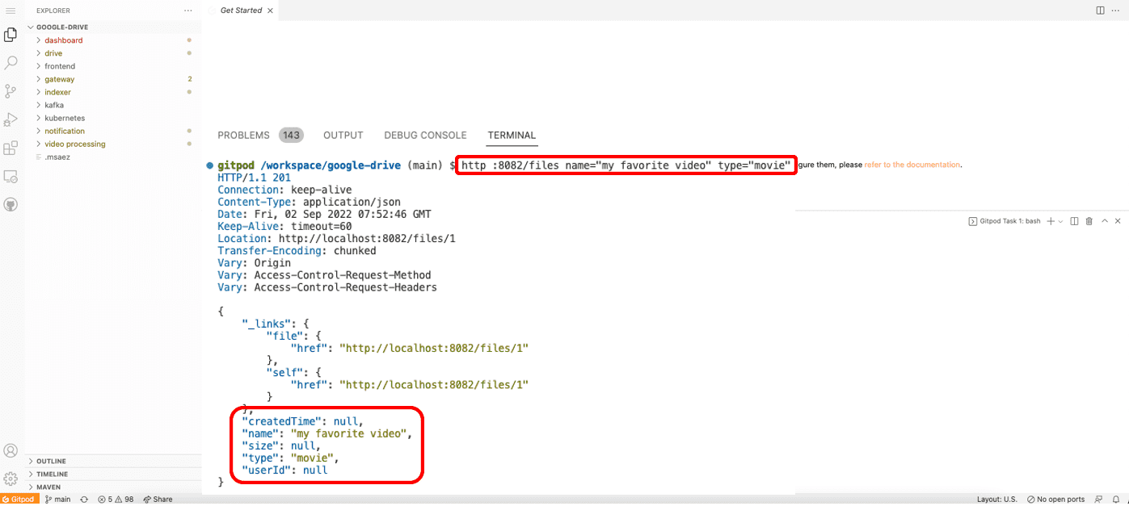Click the 'Content-Type: application/json' line
This screenshot has height=506, width=1129.
click(309, 202)
